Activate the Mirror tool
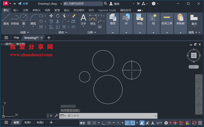Viewport: 204px width, 127px height. tap(58, 21)
